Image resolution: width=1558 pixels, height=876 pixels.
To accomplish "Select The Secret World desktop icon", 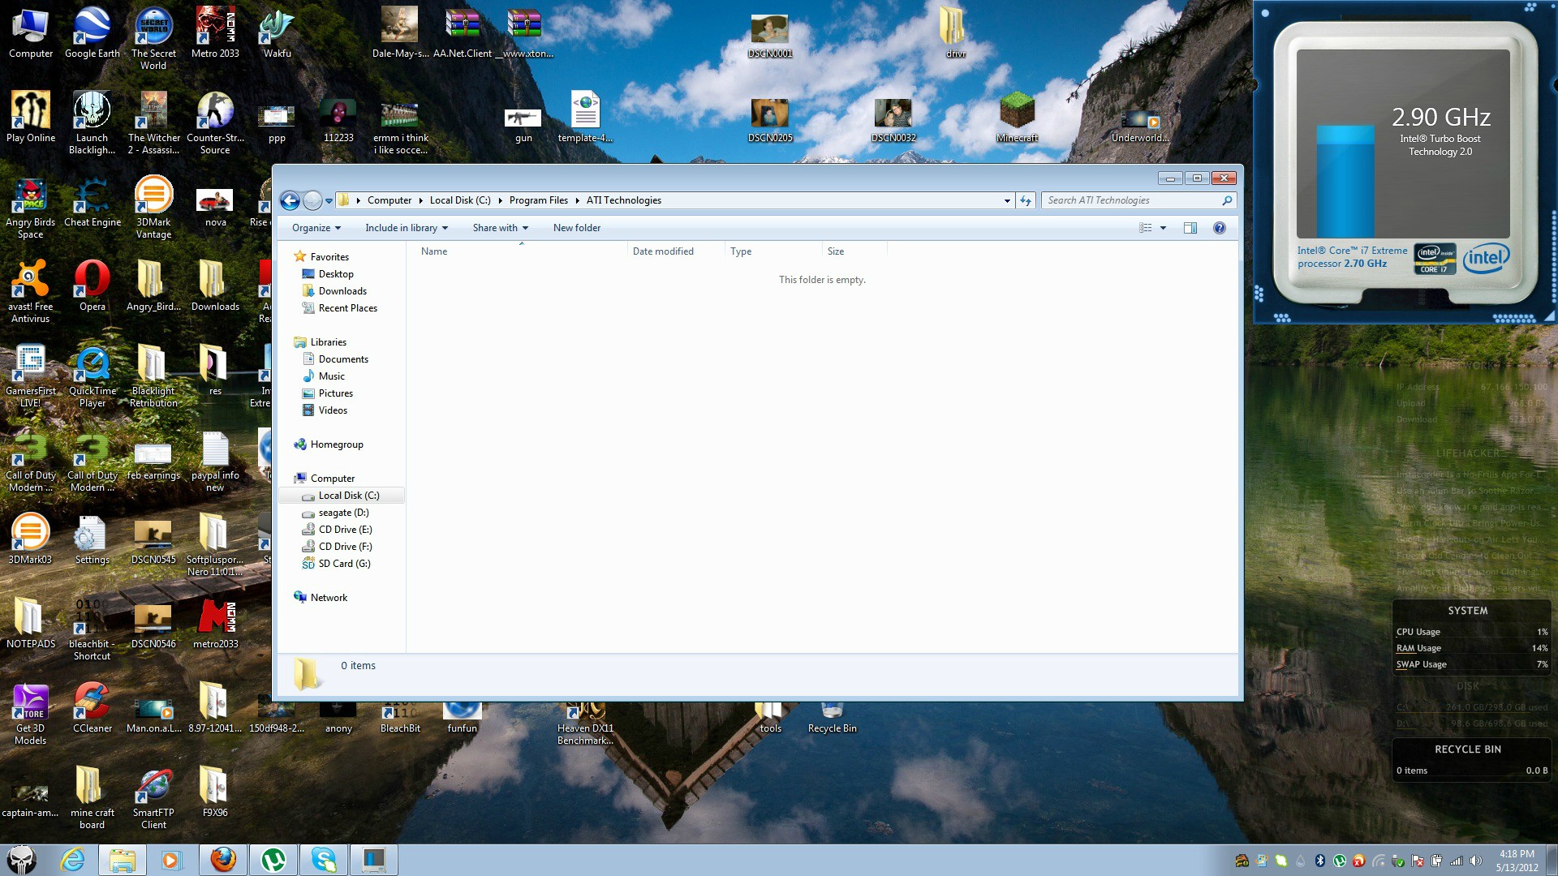I will click(x=153, y=38).
